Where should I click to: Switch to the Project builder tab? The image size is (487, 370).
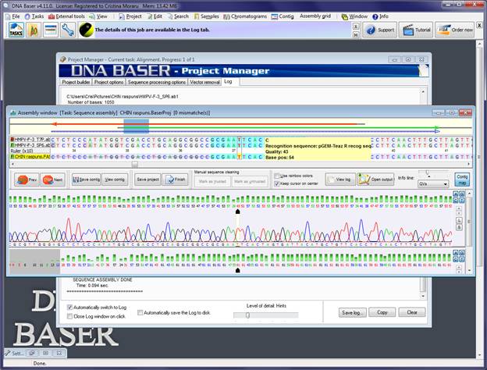[x=76, y=82]
